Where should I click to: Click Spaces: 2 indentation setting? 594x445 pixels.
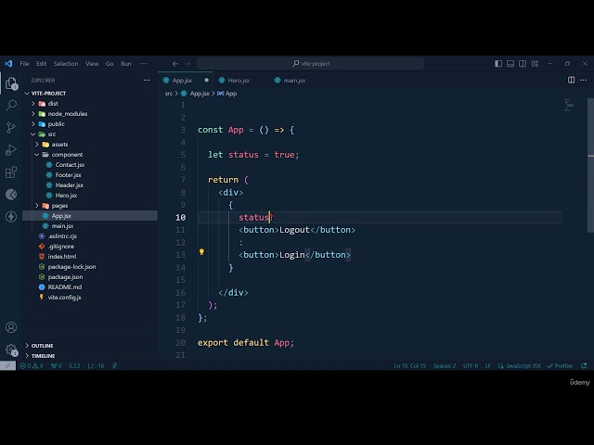(445, 366)
